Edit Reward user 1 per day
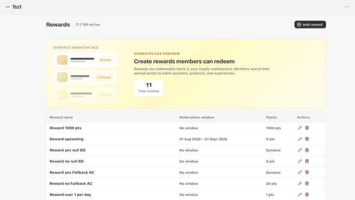This screenshot has width=355, height=200. pos(300,194)
